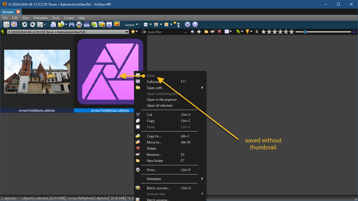Click the help question mark icon
The image size is (358, 201).
coord(195,25)
